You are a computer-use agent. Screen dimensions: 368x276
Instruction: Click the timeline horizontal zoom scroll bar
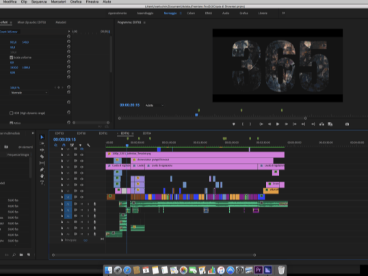pyautogui.click(x=154, y=255)
